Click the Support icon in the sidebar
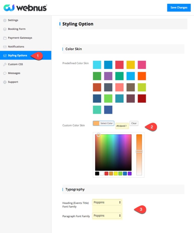 click(x=5, y=82)
